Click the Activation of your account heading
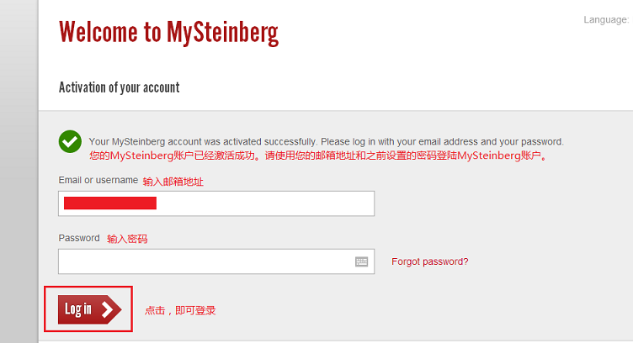Viewport: 633px width, 343px height. point(119,87)
